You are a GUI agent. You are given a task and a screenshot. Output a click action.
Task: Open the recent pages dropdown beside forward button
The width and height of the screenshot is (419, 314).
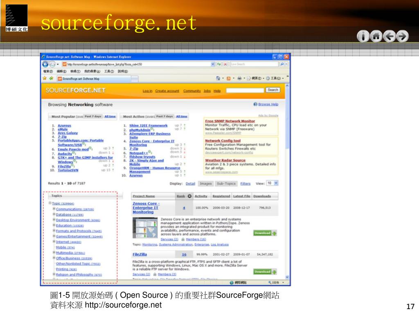(x=57, y=64)
